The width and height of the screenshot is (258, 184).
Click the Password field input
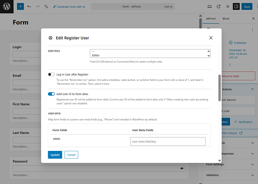99,169
